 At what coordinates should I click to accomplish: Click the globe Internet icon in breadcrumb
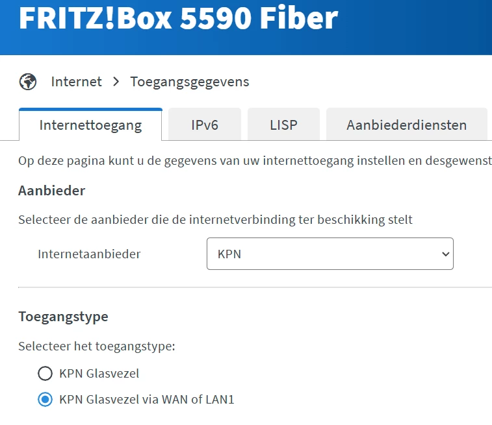tap(28, 82)
